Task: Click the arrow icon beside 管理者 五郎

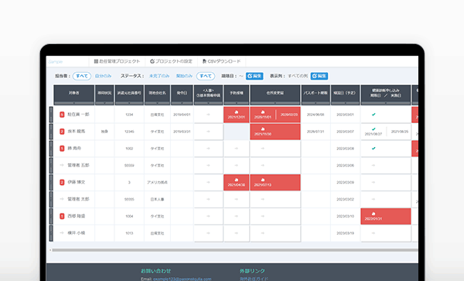Action: (x=62, y=165)
